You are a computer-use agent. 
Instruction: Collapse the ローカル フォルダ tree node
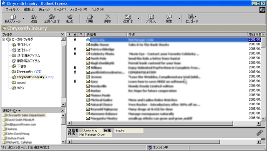click(4, 40)
